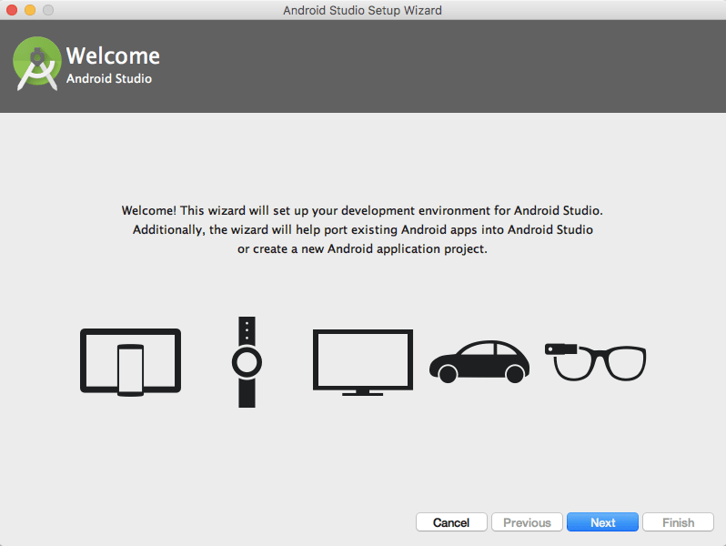Select the Glass eyewear icon
Viewport: 726px width, 546px height.
pyautogui.click(x=595, y=362)
